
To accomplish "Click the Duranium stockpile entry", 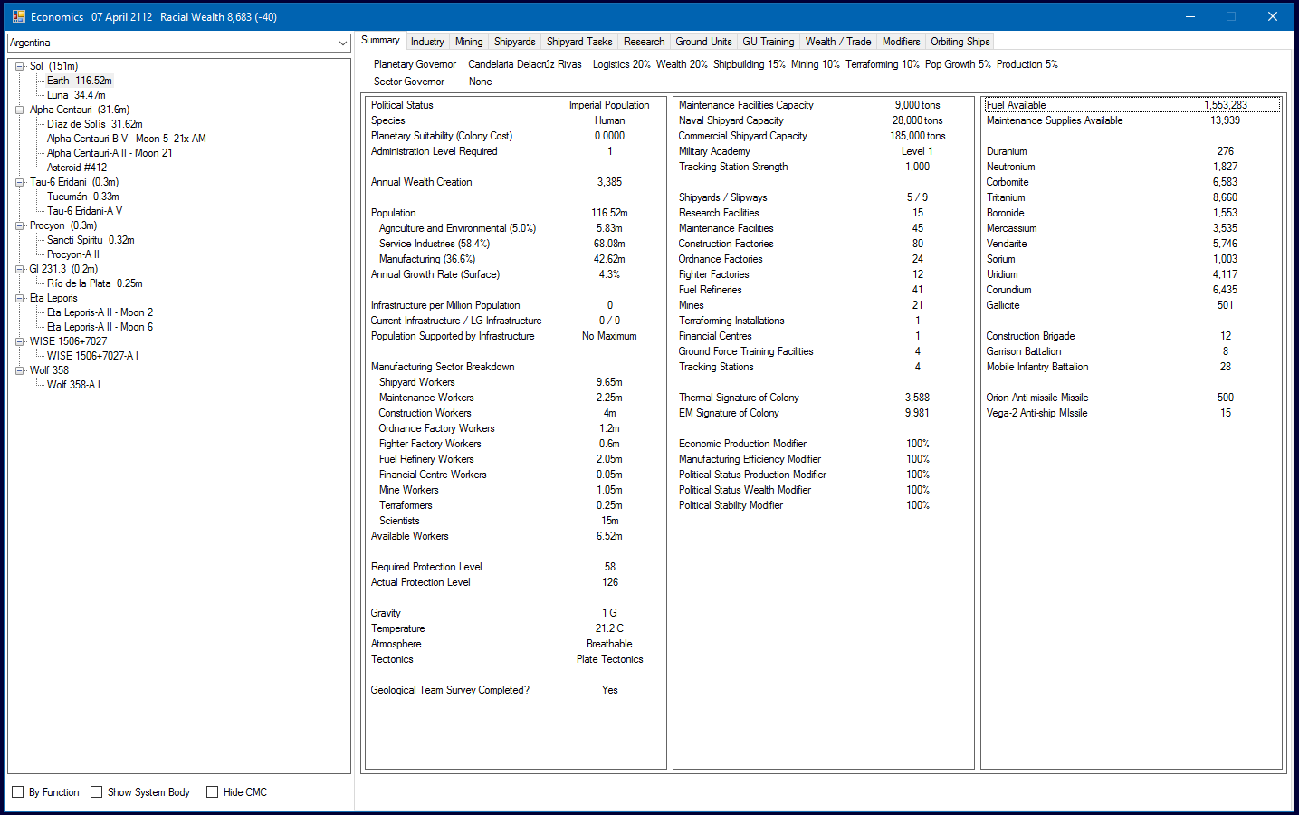I will 1132,151.
